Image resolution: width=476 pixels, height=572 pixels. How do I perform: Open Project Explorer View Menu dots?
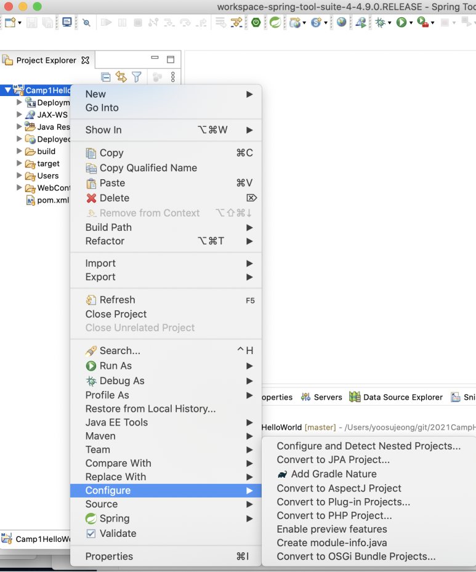pyautogui.click(x=173, y=76)
